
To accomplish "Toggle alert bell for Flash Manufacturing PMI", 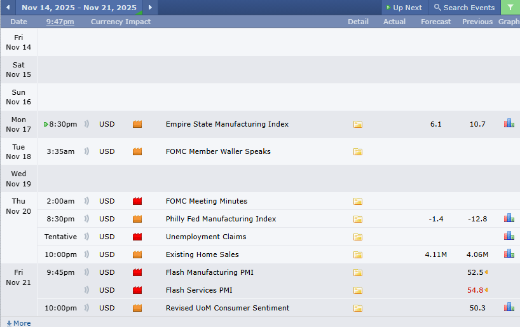I will click(x=86, y=272).
